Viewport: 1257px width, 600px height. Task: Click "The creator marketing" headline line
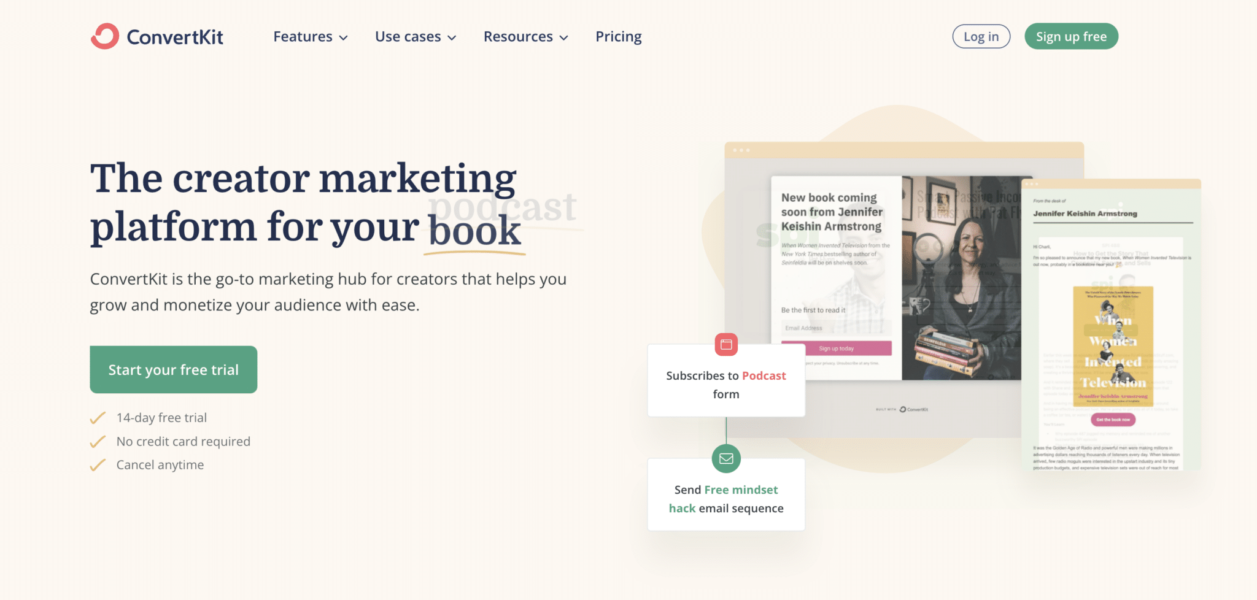[x=303, y=179]
